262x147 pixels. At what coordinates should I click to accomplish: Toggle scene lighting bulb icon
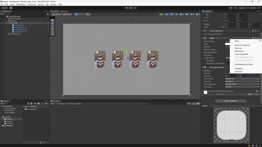coord(172,14)
